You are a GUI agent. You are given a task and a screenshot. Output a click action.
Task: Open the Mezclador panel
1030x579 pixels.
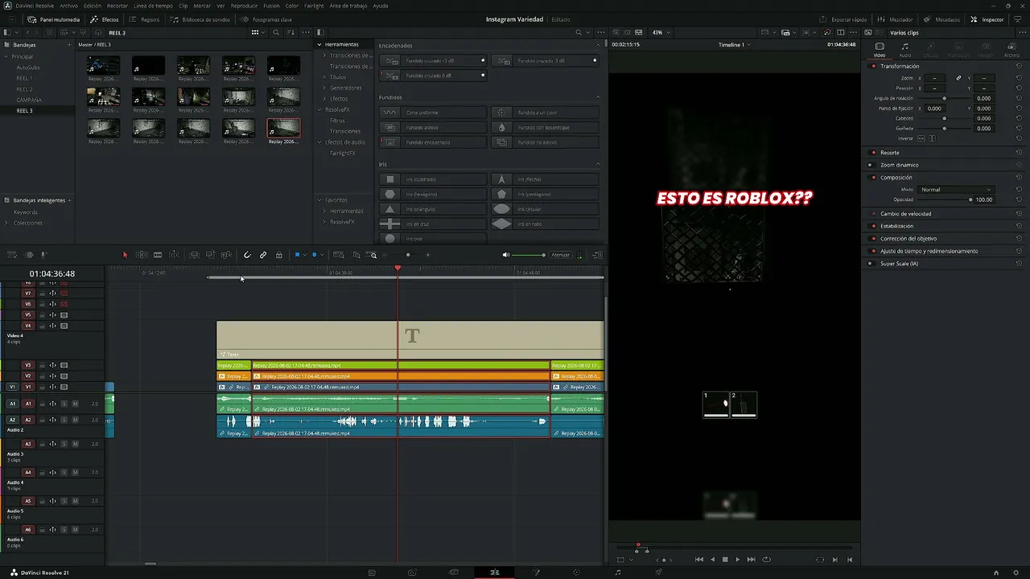pos(896,19)
